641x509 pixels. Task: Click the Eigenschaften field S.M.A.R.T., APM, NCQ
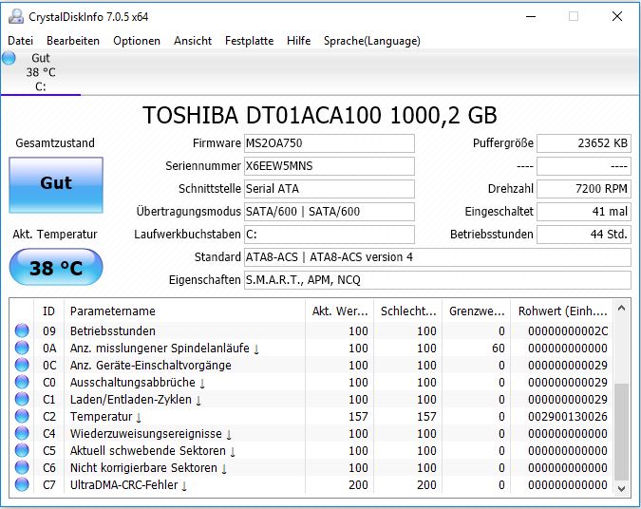click(x=438, y=280)
